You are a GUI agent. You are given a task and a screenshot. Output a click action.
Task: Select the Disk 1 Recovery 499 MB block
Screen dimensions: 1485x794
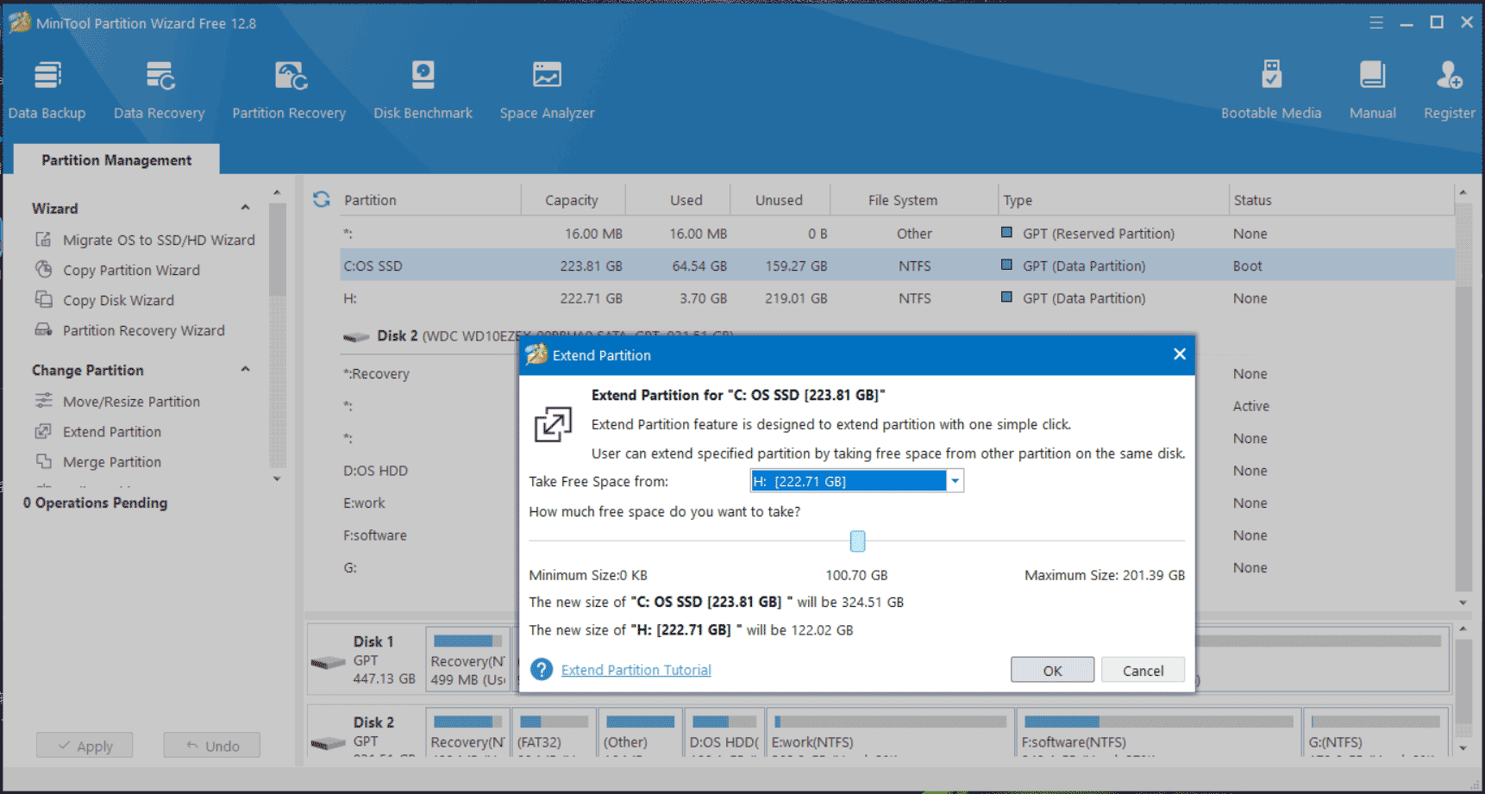pyautogui.click(x=468, y=660)
